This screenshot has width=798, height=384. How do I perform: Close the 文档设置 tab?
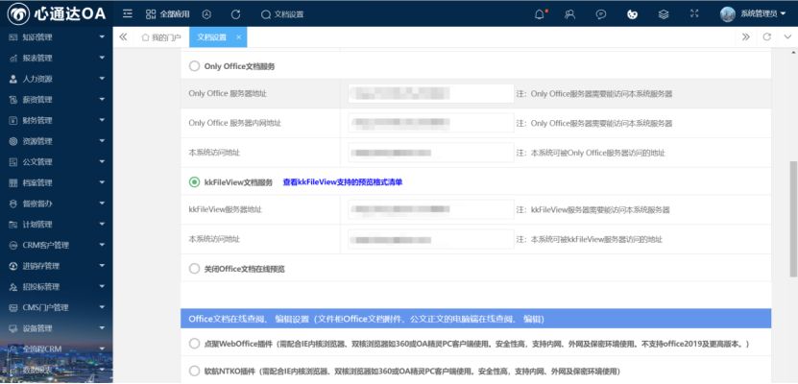pyautogui.click(x=237, y=36)
